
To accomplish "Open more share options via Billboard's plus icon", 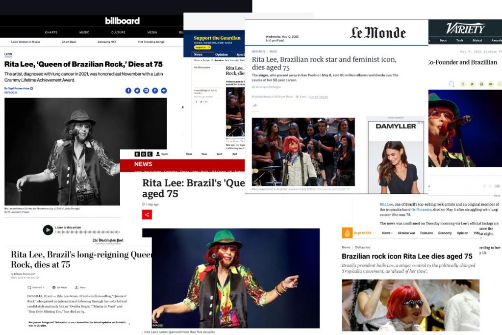I will click(x=164, y=91).
